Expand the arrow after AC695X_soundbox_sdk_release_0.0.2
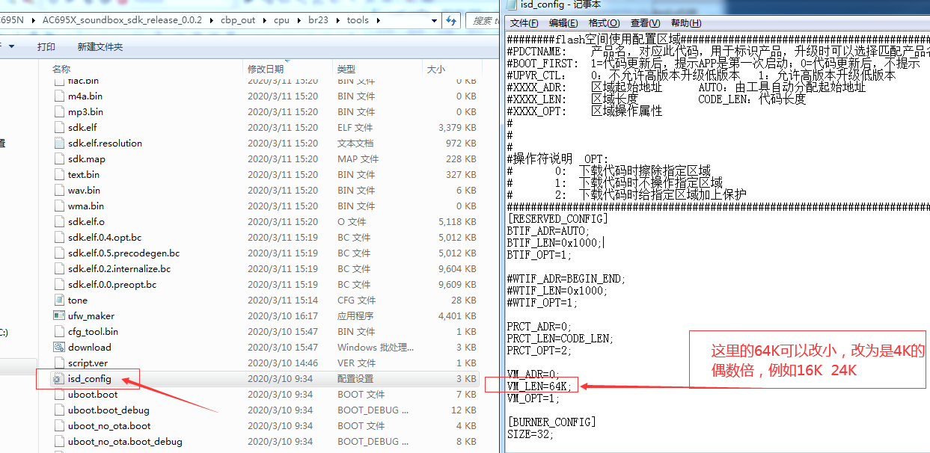Image resolution: width=930 pixels, height=453 pixels. click(211, 20)
